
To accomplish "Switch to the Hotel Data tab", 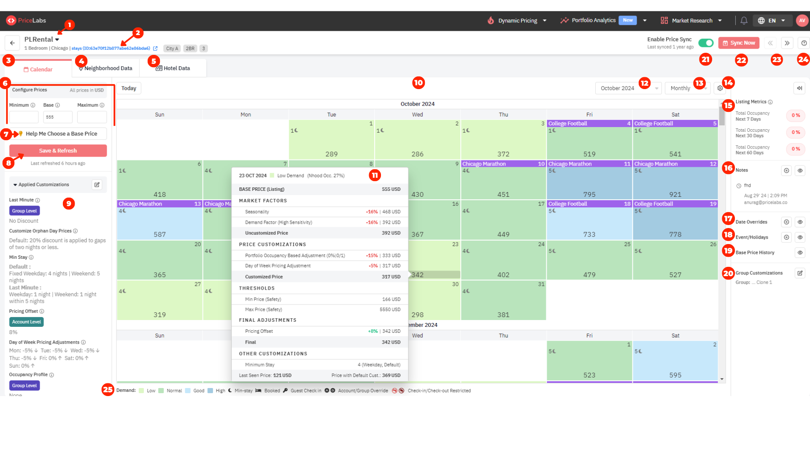I will [173, 68].
